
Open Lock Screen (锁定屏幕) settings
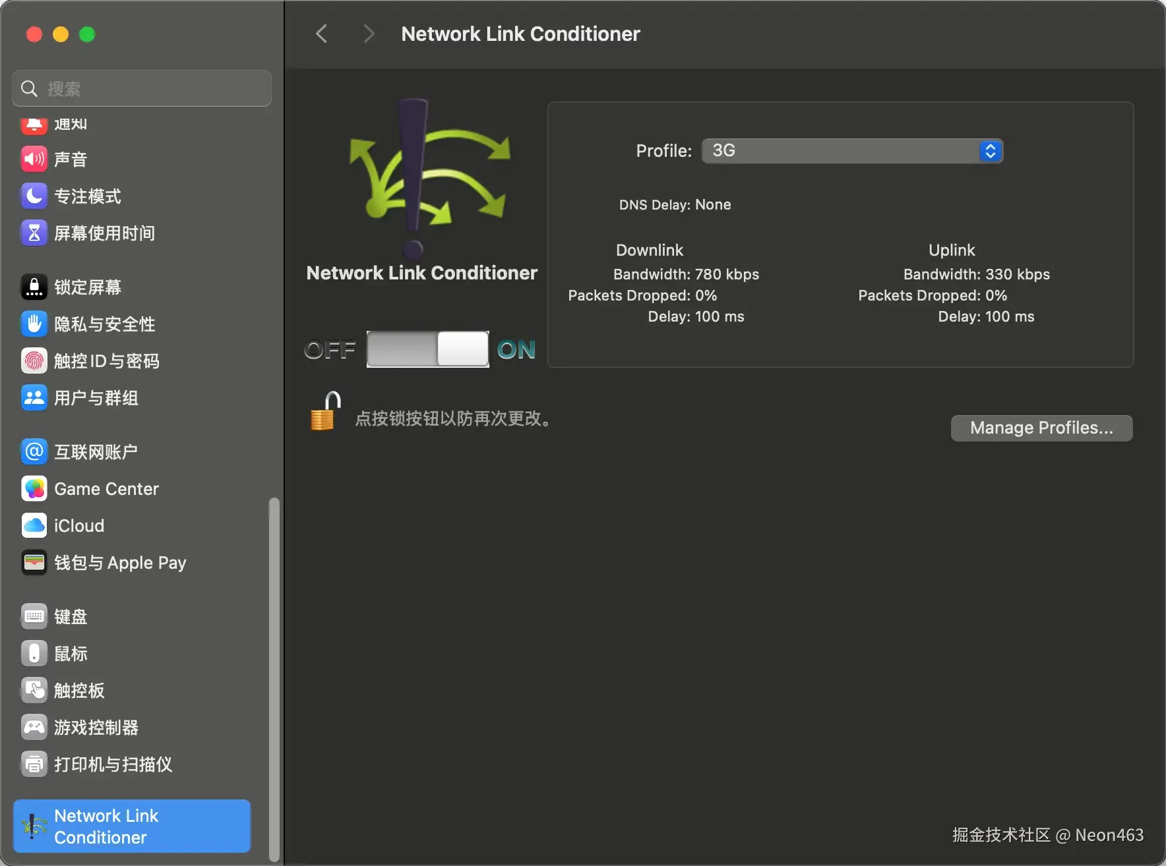(132, 287)
